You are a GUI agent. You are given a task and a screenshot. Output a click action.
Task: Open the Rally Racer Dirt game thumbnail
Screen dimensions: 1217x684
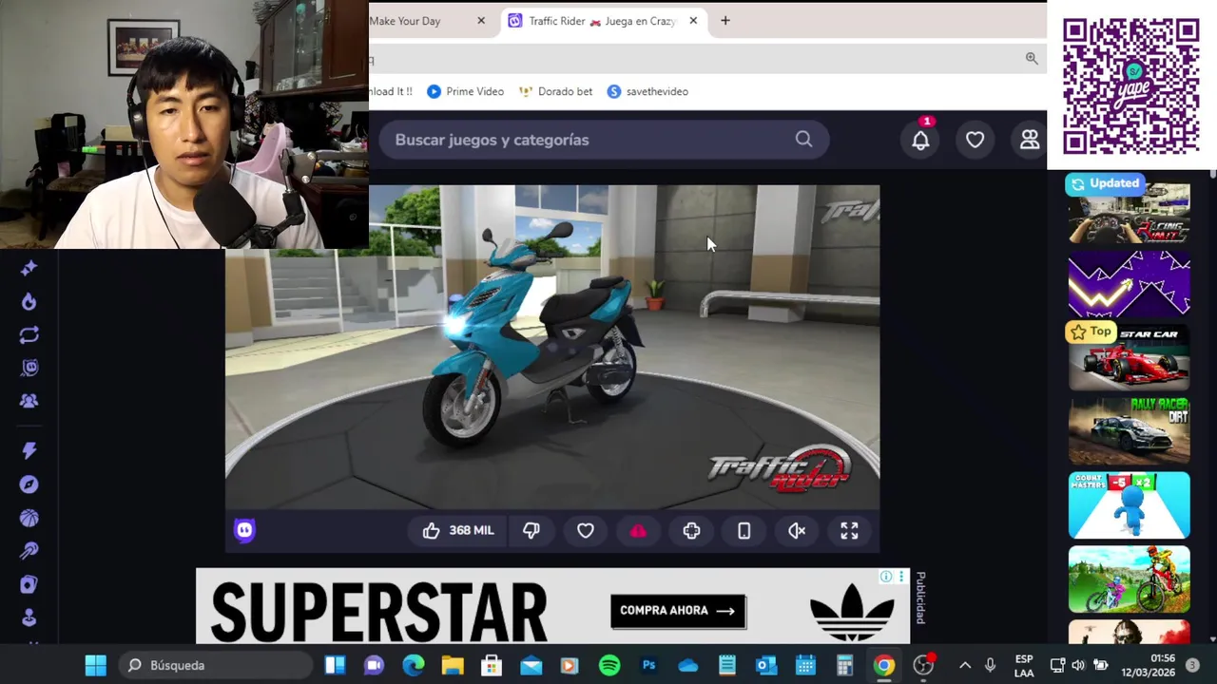1129,430
